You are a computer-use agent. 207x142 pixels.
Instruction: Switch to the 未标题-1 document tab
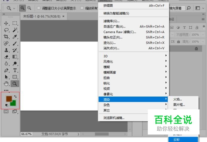(x=42, y=16)
